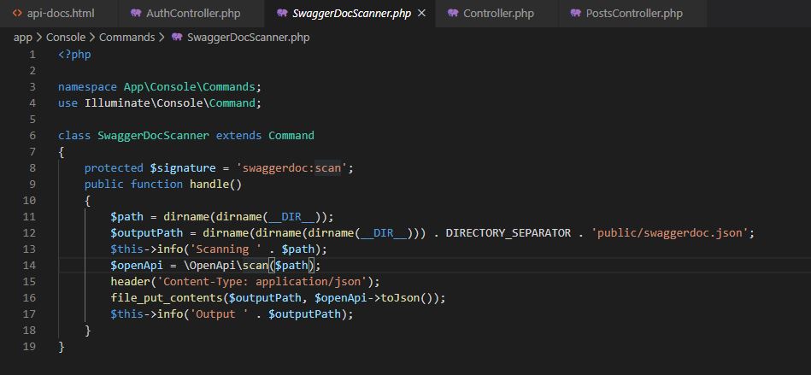
Task: Click the handle function name
Action: coord(209,185)
